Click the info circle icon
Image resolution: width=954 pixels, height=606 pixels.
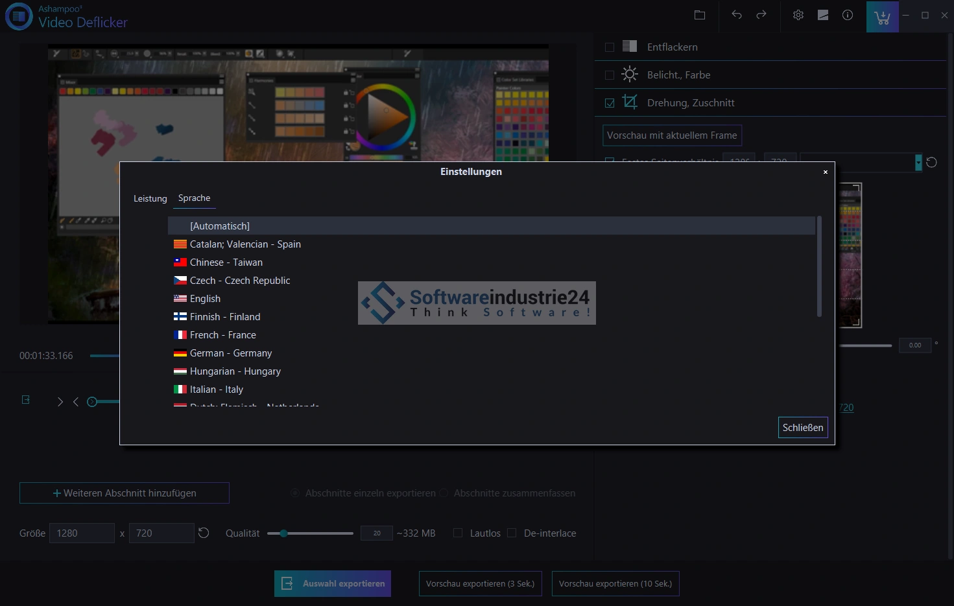(848, 15)
